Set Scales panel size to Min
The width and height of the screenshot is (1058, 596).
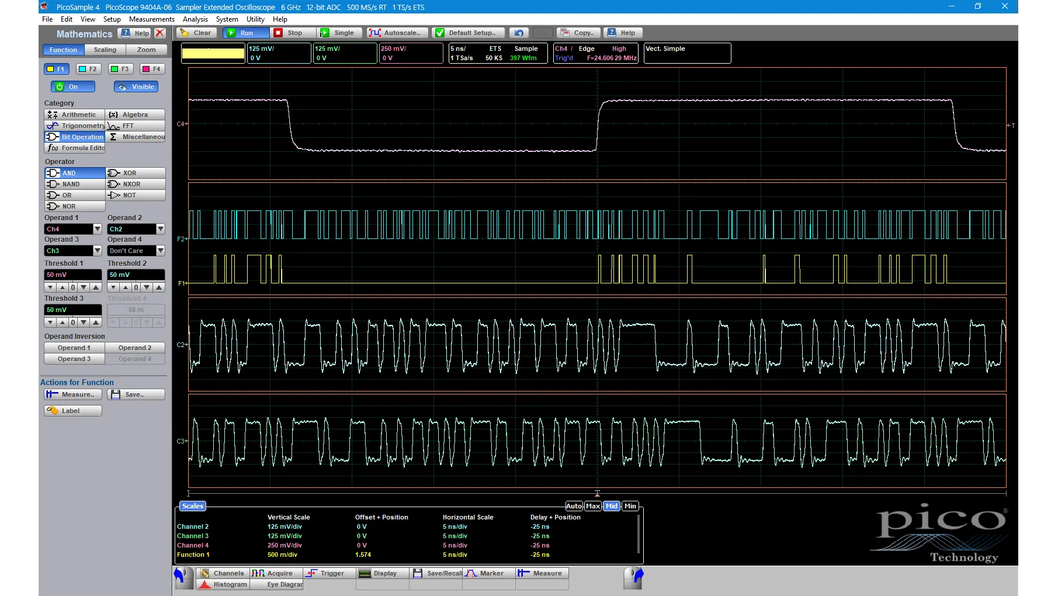point(630,506)
